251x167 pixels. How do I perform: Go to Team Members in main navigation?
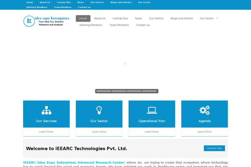(x=119, y=25)
